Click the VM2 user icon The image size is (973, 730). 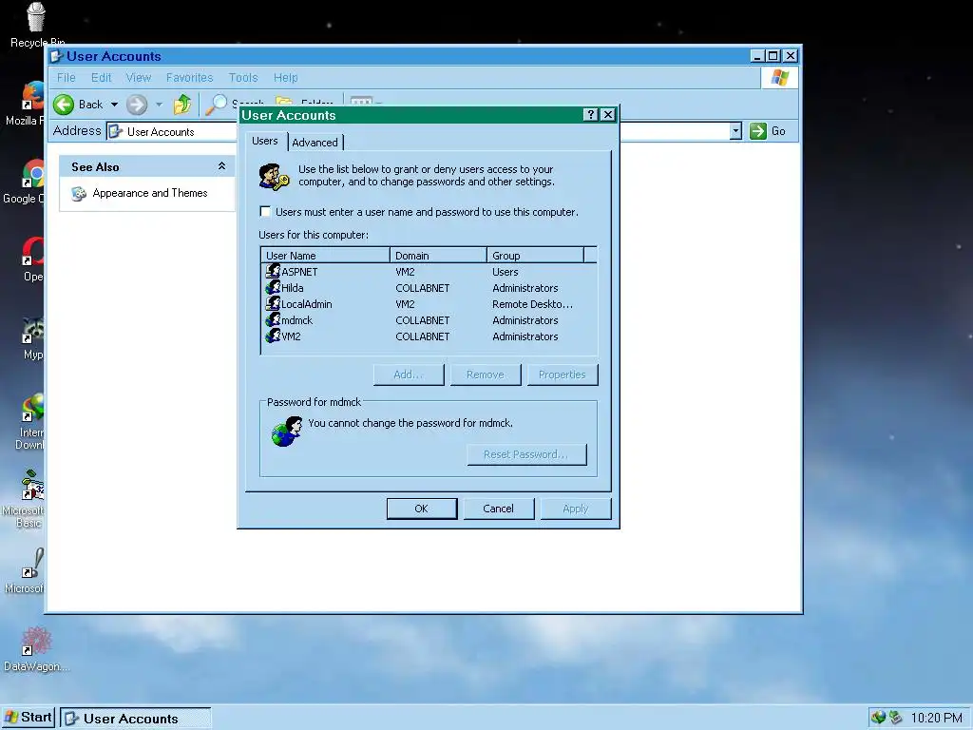pyautogui.click(x=273, y=336)
